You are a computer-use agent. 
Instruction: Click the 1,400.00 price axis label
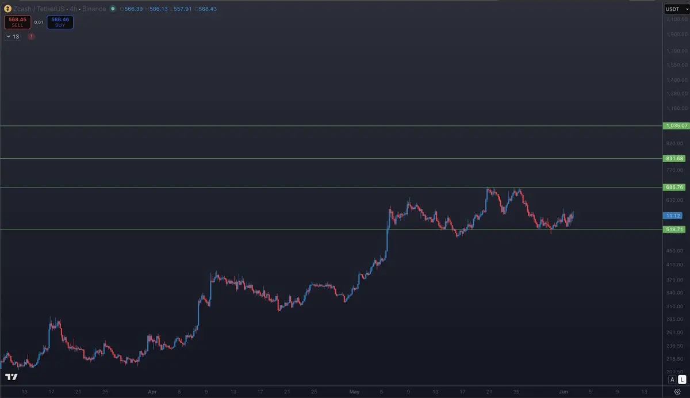pyautogui.click(x=676, y=80)
